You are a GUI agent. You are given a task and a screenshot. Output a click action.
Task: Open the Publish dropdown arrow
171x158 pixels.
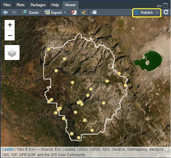click(x=157, y=13)
